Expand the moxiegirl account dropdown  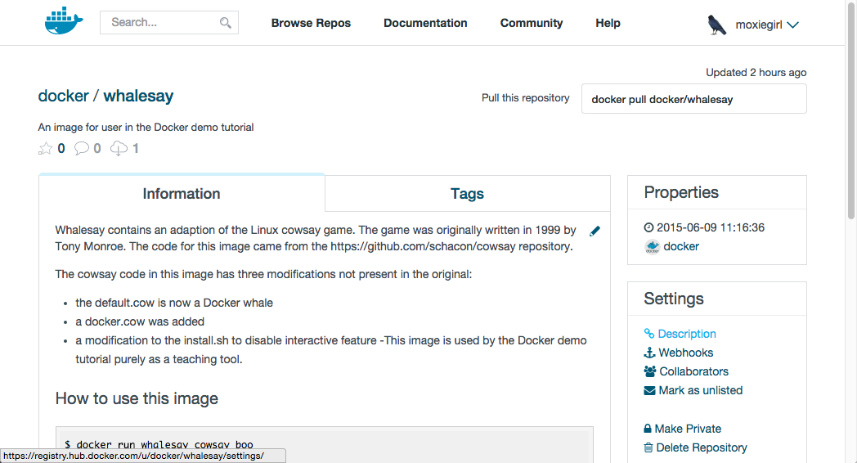(x=792, y=25)
